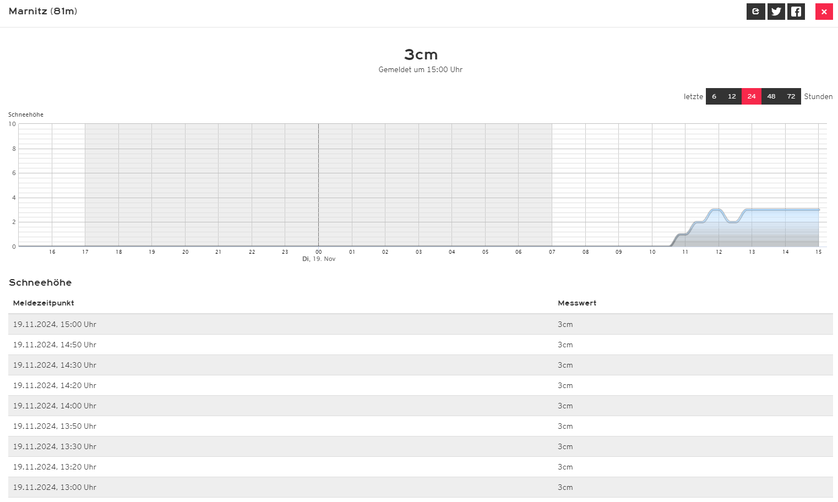Close the Marnitz snow depth panel
Screen dimensions: 838x502
tap(824, 12)
